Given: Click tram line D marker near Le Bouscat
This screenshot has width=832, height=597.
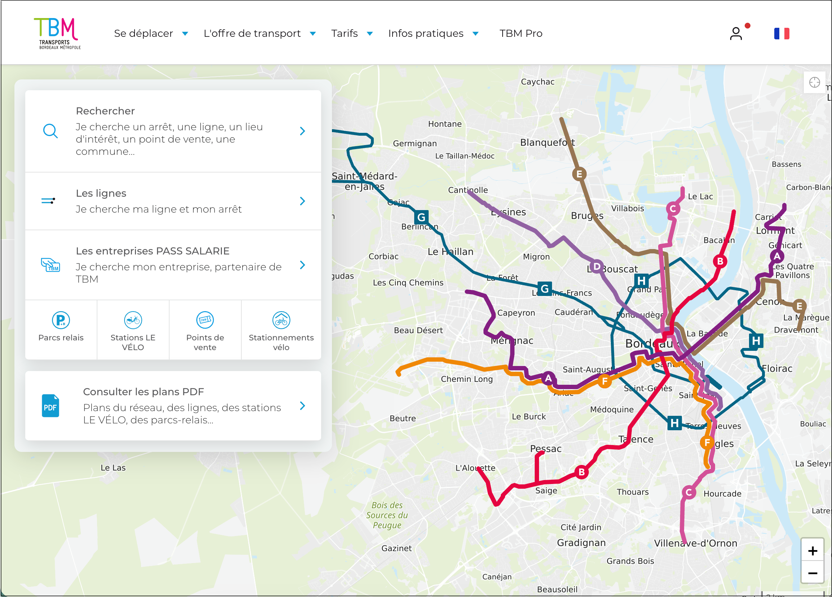Looking at the screenshot, I should point(597,266).
